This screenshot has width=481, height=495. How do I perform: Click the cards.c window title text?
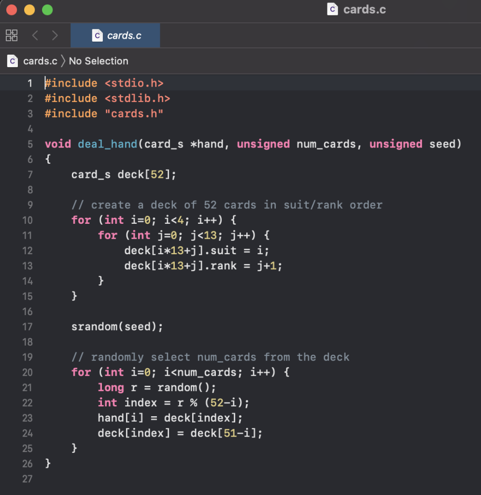click(x=364, y=10)
